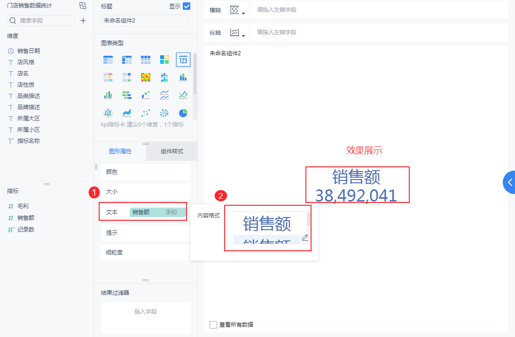
Task: Click the add field plus icon
Action: 83,21
